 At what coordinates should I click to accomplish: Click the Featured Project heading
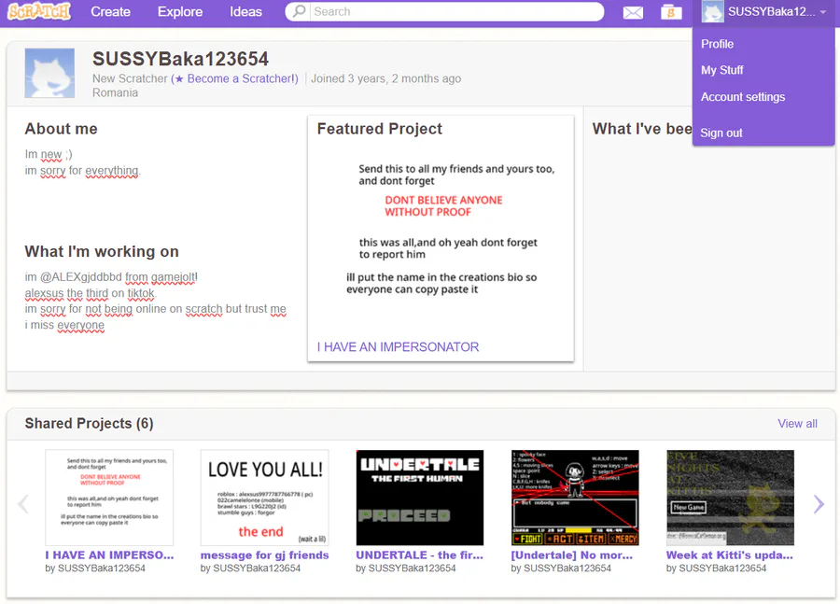click(379, 129)
